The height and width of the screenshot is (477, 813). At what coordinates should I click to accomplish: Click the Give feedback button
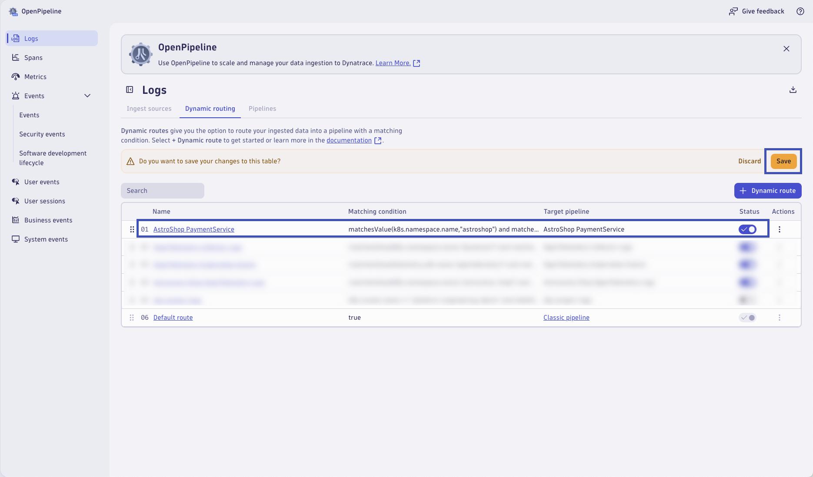(x=756, y=11)
